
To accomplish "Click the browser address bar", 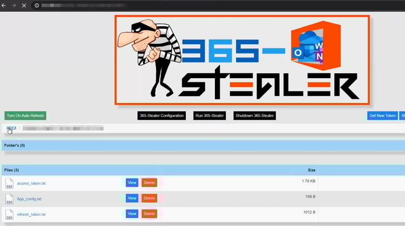I will [x=162, y=5].
